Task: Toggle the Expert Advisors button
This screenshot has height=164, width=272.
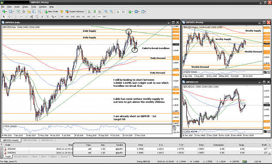Action: point(75,12)
